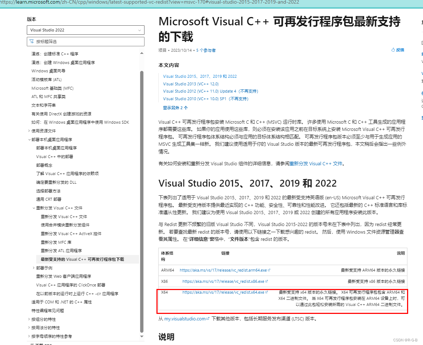Image resolution: width=423 pixels, height=345 pixels.
Task: Click the 链接 table column header
Action: pos(225,253)
